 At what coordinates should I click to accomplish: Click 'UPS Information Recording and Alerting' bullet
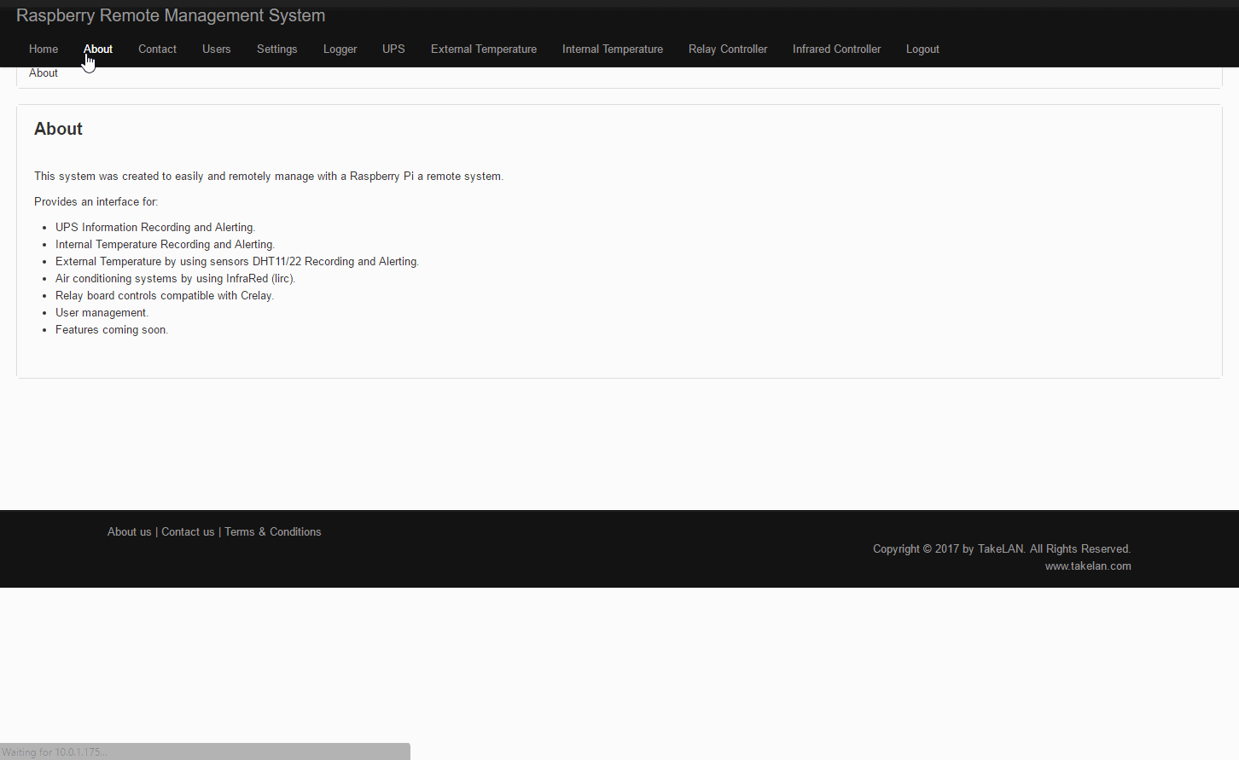tap(155, 227)
